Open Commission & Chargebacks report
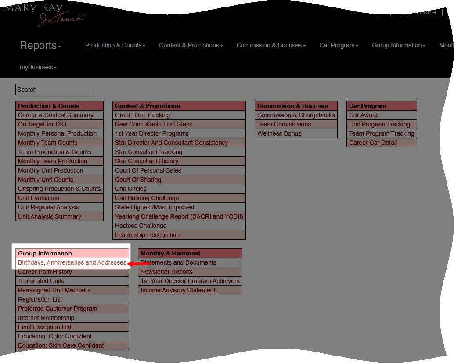Screen dimensions: 454x363 coord(296,115)
